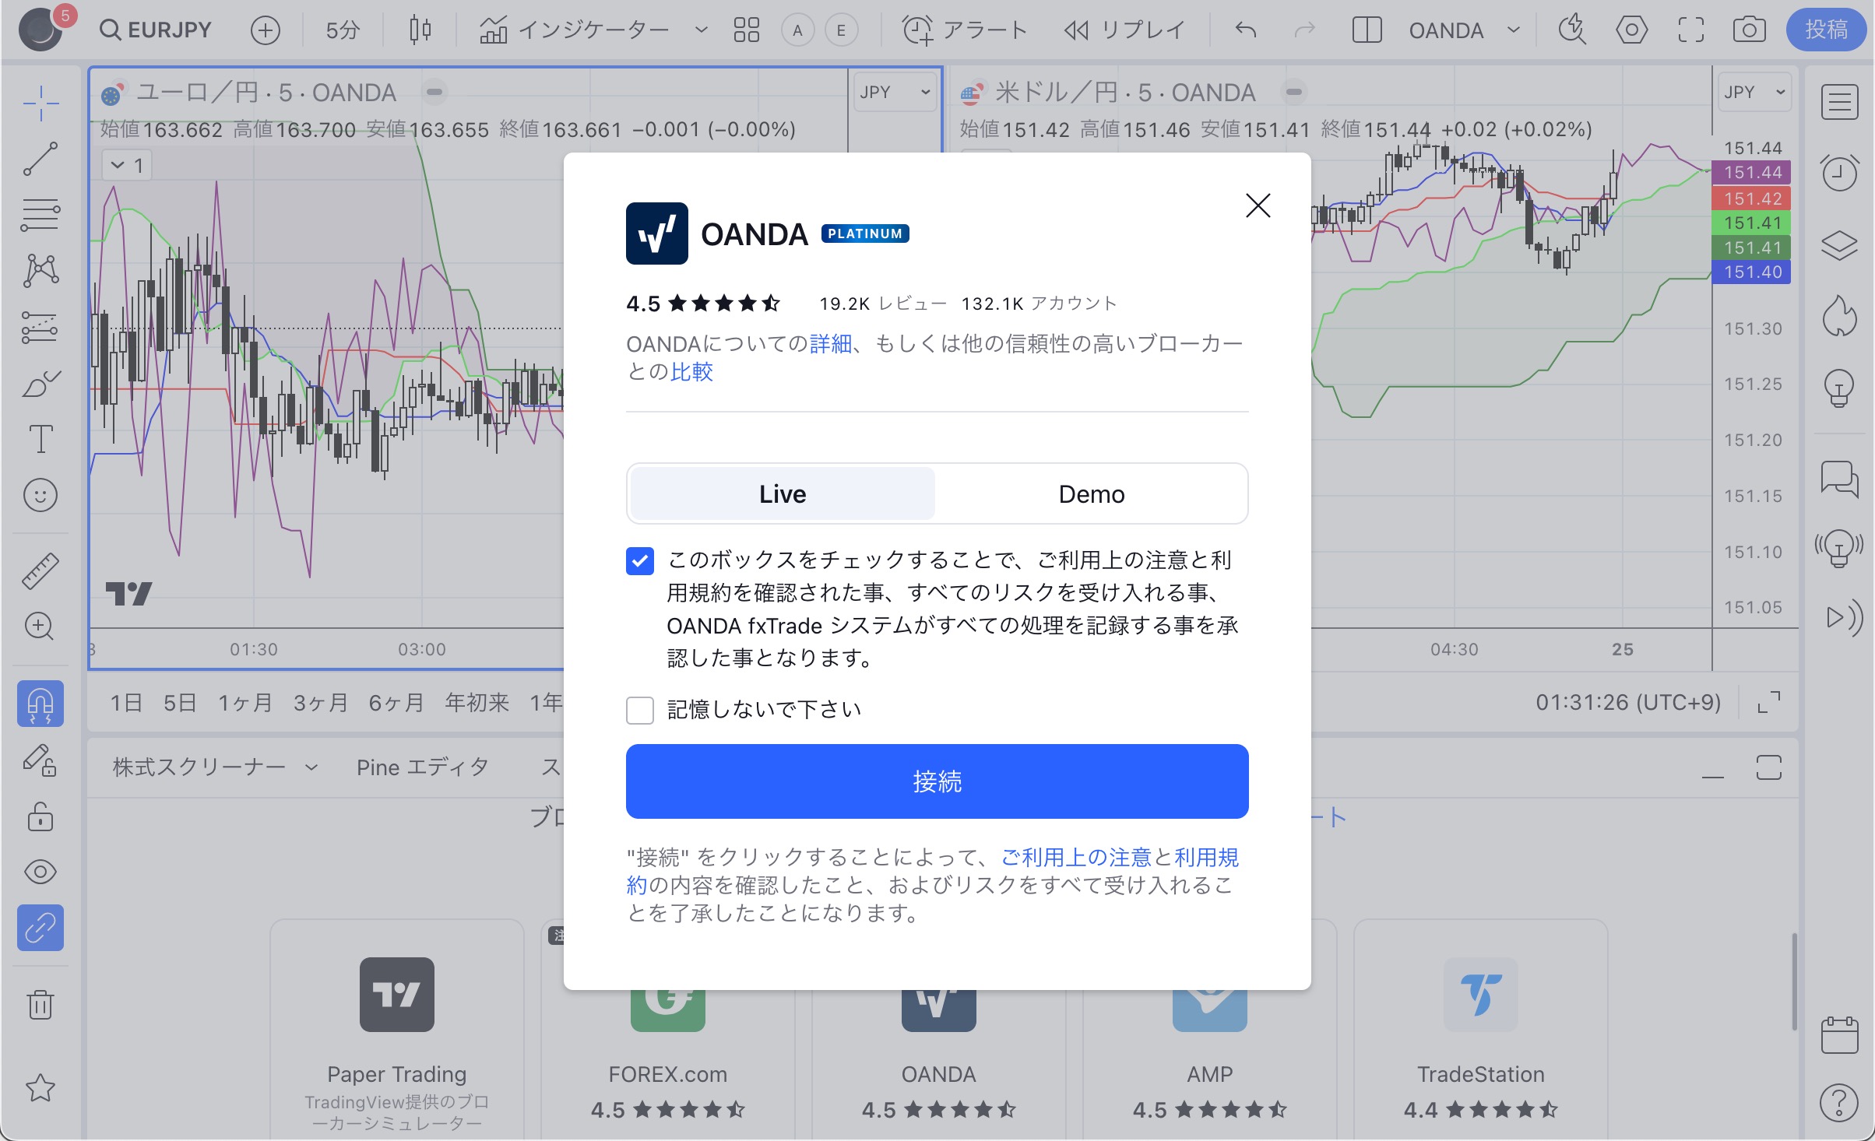Close the OANDA dialog
Viewport: 1875px width, 1141px height.
(1258, 205)
